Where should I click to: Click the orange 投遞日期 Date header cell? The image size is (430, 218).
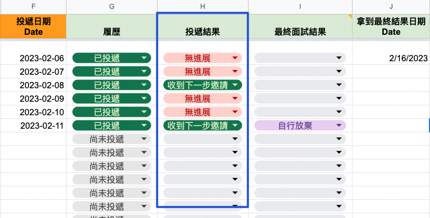(33, 26)
